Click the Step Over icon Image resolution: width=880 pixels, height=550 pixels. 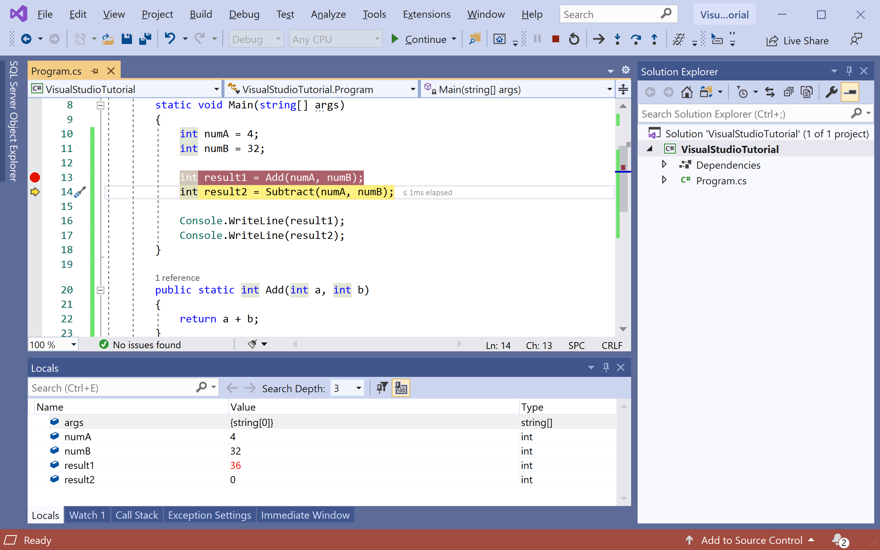point(636,39)
